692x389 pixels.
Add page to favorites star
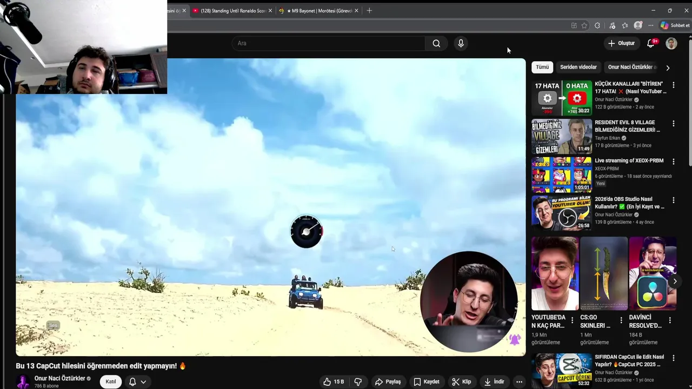584,25
